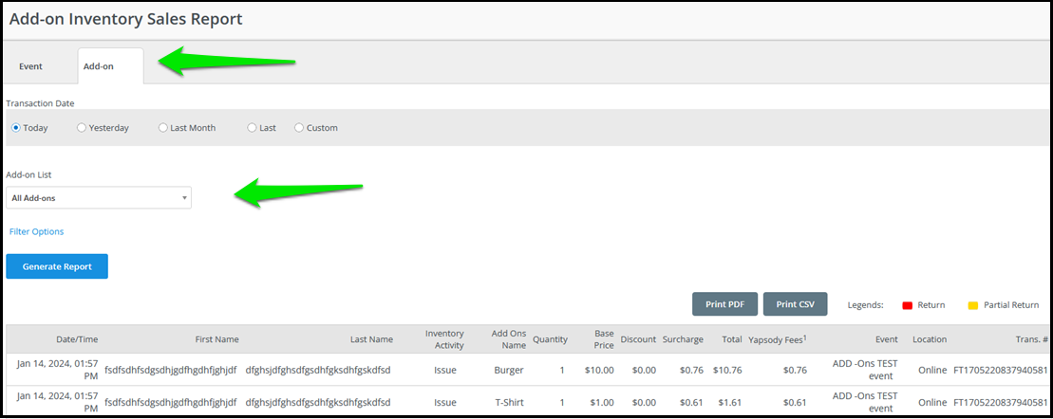Click the Add-on Inventory Sales Report heading
The height and width of the screenshot is (419, 1053).
click(x=126, y=19)
